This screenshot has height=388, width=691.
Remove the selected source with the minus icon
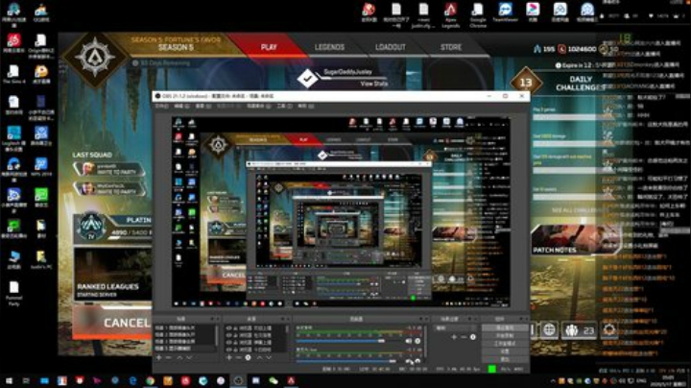click(238, 357)
